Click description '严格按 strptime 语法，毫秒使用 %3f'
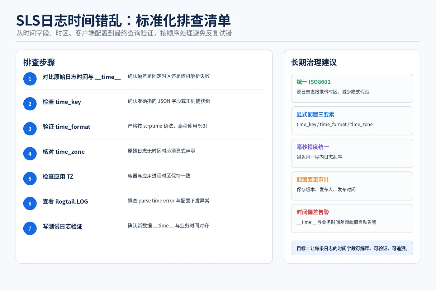This screenshot has height=290, width=436. (x=167, y=126)
